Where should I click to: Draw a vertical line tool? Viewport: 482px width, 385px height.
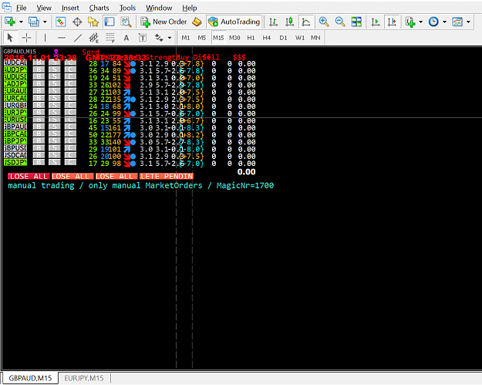(45, 38)
